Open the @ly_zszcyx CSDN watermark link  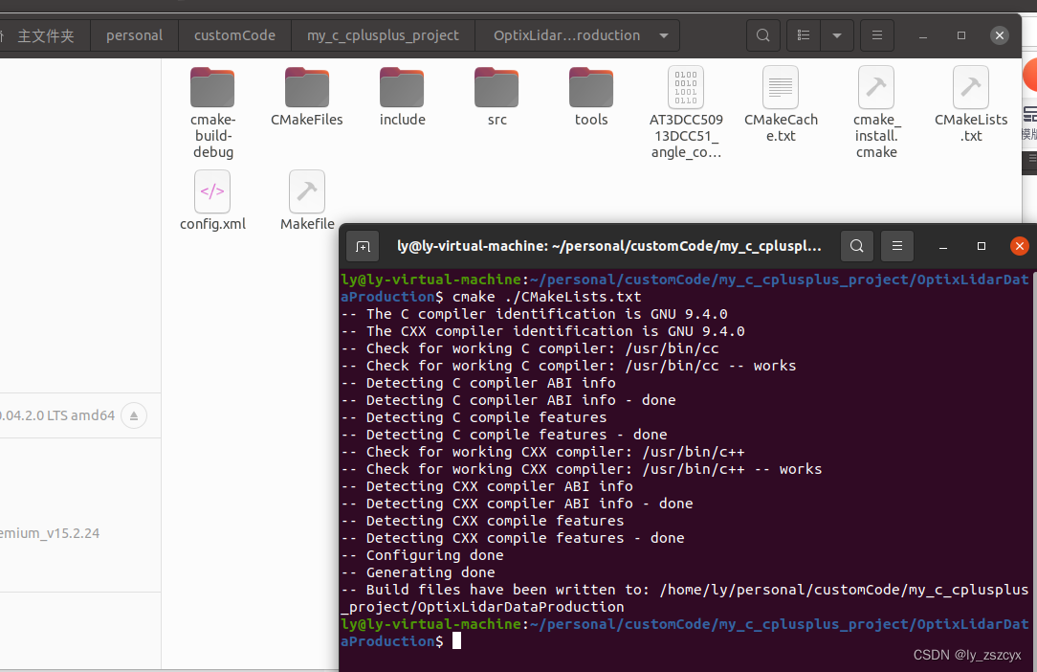click(x=968, y=655)
